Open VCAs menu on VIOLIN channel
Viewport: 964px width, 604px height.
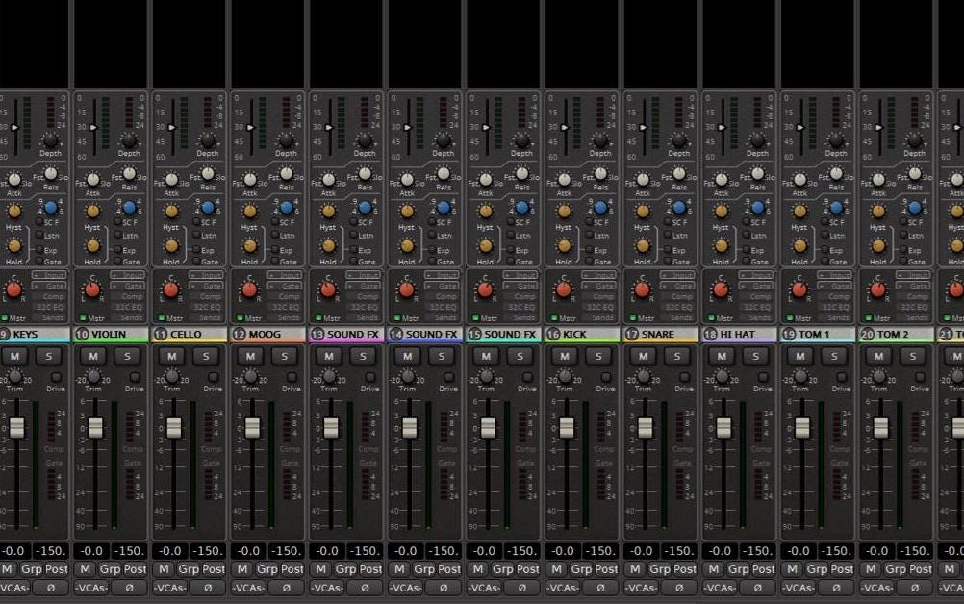[91, 588]
